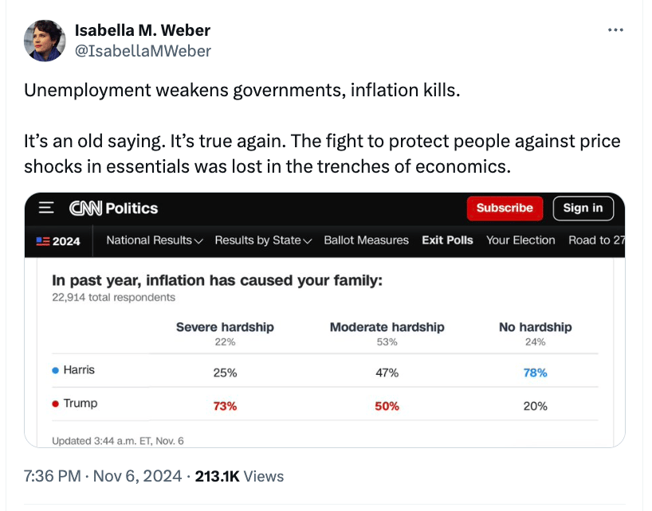This screenshot has height=511, width=652.
Task: Open the Your Election tab
Action: [x=520, y=240]
